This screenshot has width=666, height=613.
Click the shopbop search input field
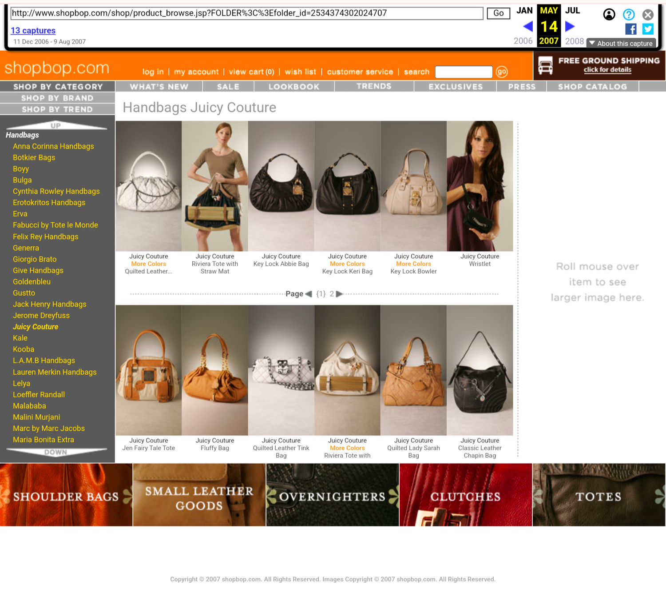pyautogui.click(x=464, y=72)
